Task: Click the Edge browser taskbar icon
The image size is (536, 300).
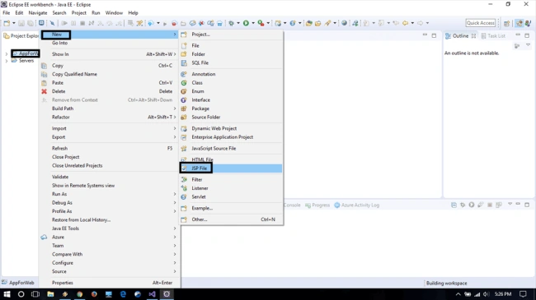Action: [x=123, y=294]
